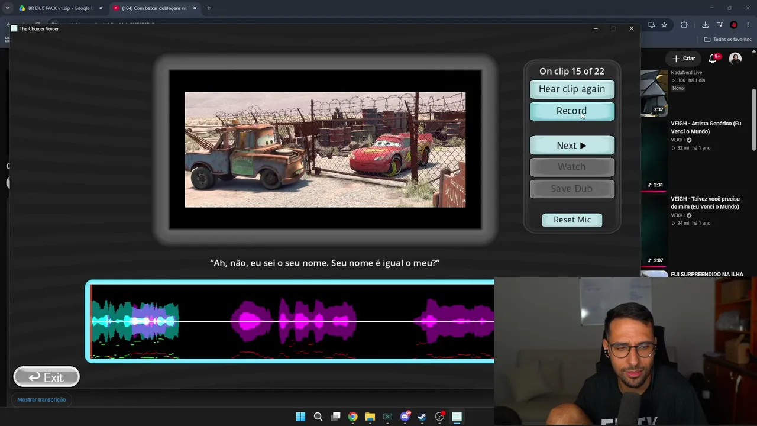Image resolution: width=757 pixels, height=426 pixels.
Task: Open the Chrome three-dot menu
Action: [x=748, y=25]
